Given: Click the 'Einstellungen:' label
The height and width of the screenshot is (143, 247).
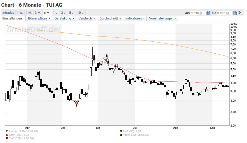Looking at the screenshot, I should click(x=13, y=18).
